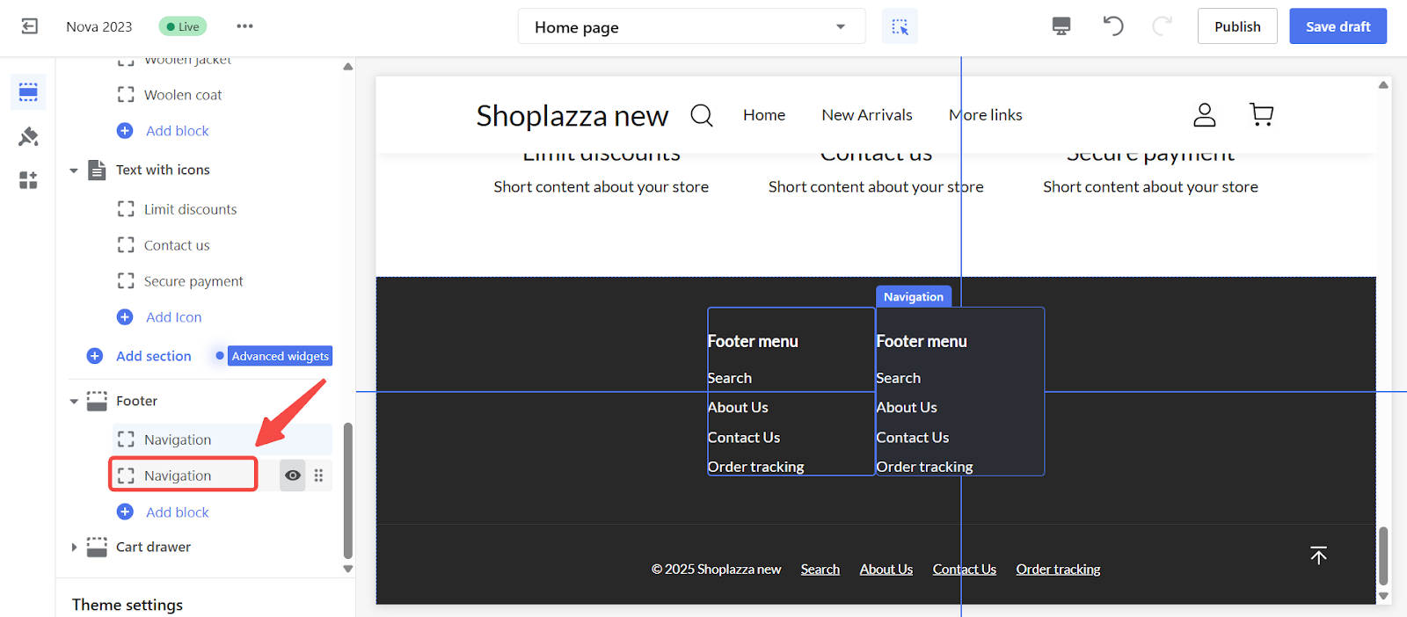
Task: Open Theme settings
Action: (x=128, y=605)
